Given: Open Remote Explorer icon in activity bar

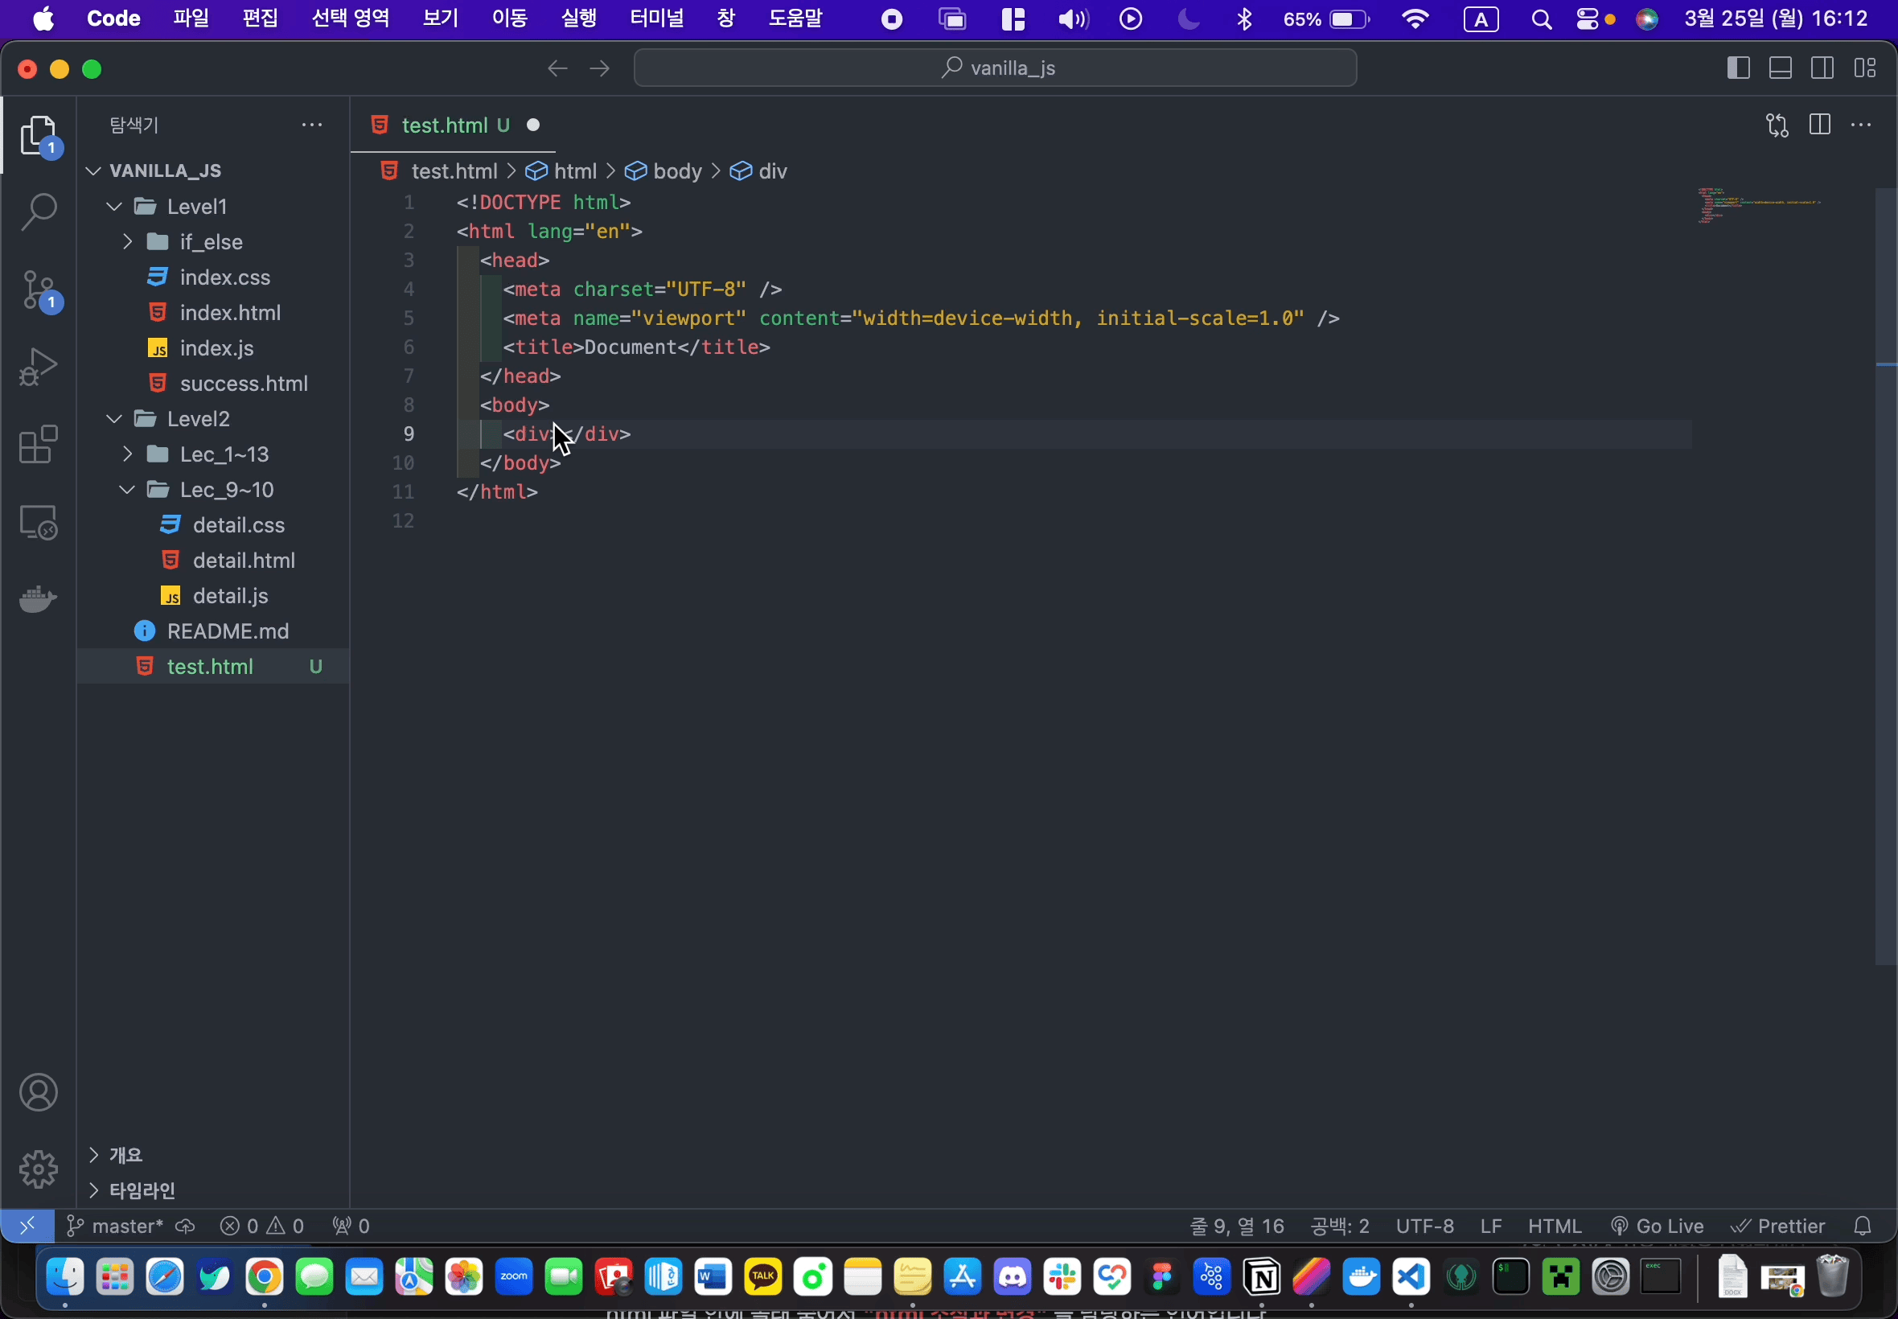Looking at the screenshot, I should coord(38,522).
